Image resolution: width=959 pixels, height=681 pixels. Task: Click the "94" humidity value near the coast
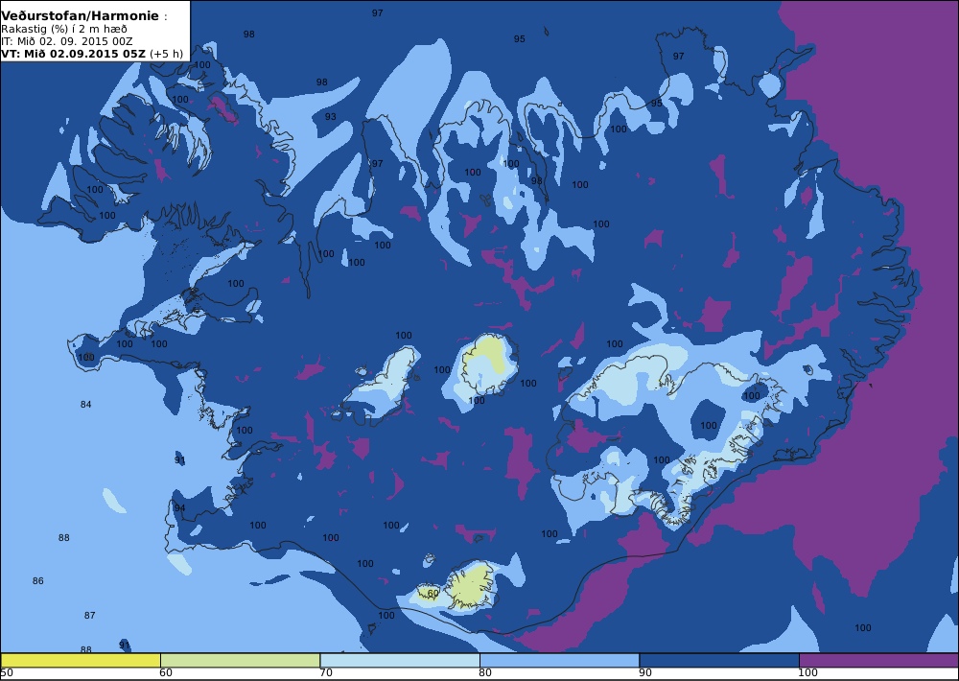pyautogui.click(x=179, y=507)
